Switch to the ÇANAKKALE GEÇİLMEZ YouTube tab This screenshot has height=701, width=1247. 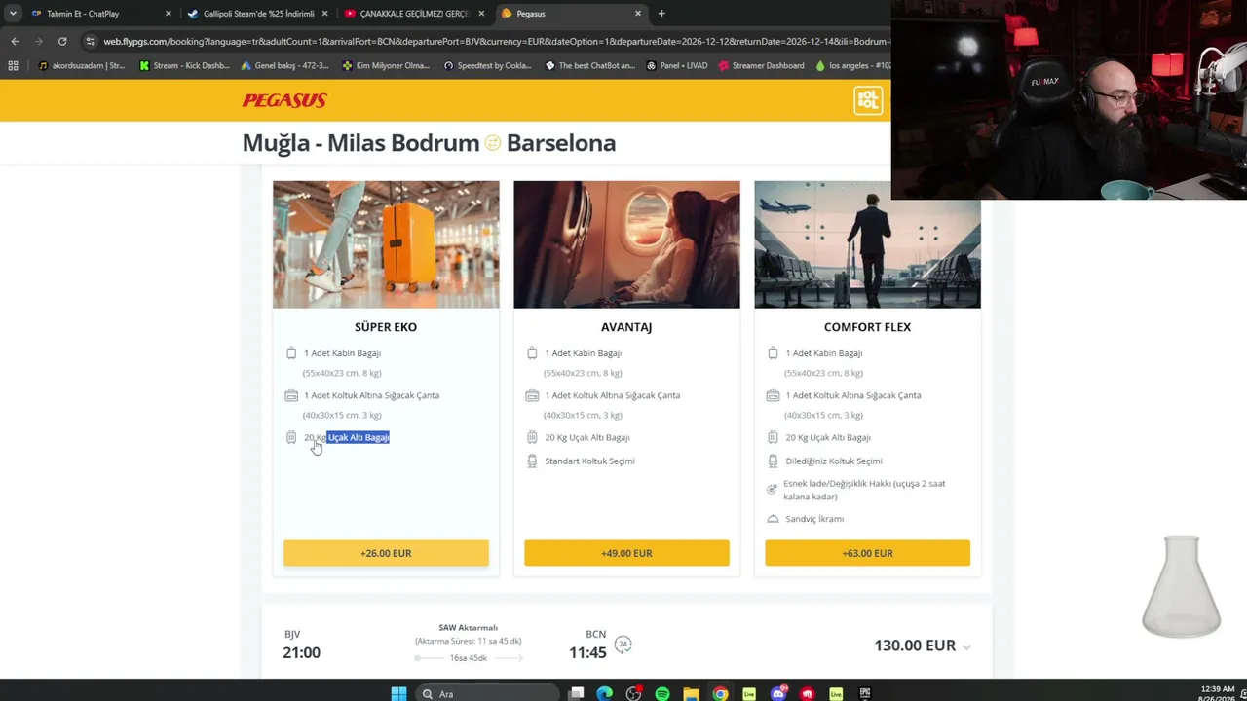[x=415, y=14]
